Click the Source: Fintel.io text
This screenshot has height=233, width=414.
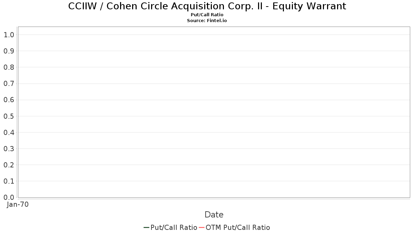tap(207, 21)
